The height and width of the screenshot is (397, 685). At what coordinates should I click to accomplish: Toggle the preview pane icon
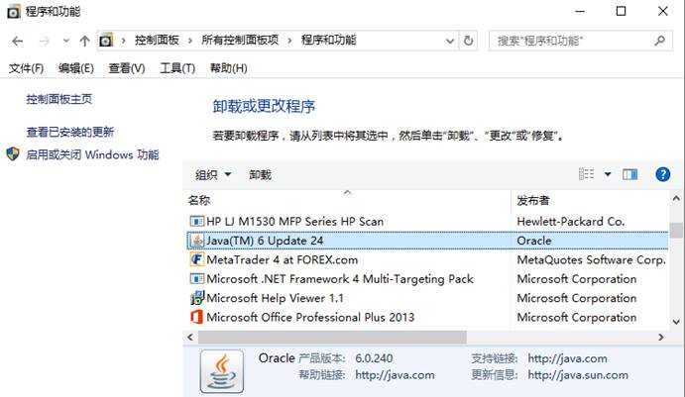(629, 174)
